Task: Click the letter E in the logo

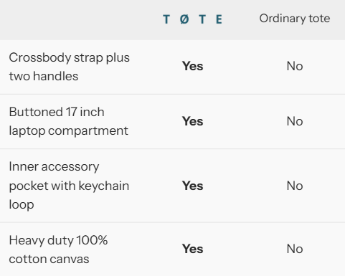Action: [219, 19]
